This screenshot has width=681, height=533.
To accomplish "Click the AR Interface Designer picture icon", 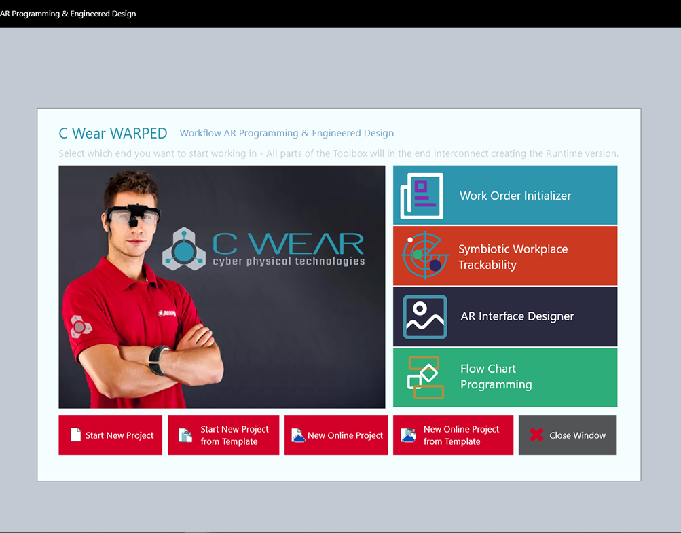I will (425, 316).
